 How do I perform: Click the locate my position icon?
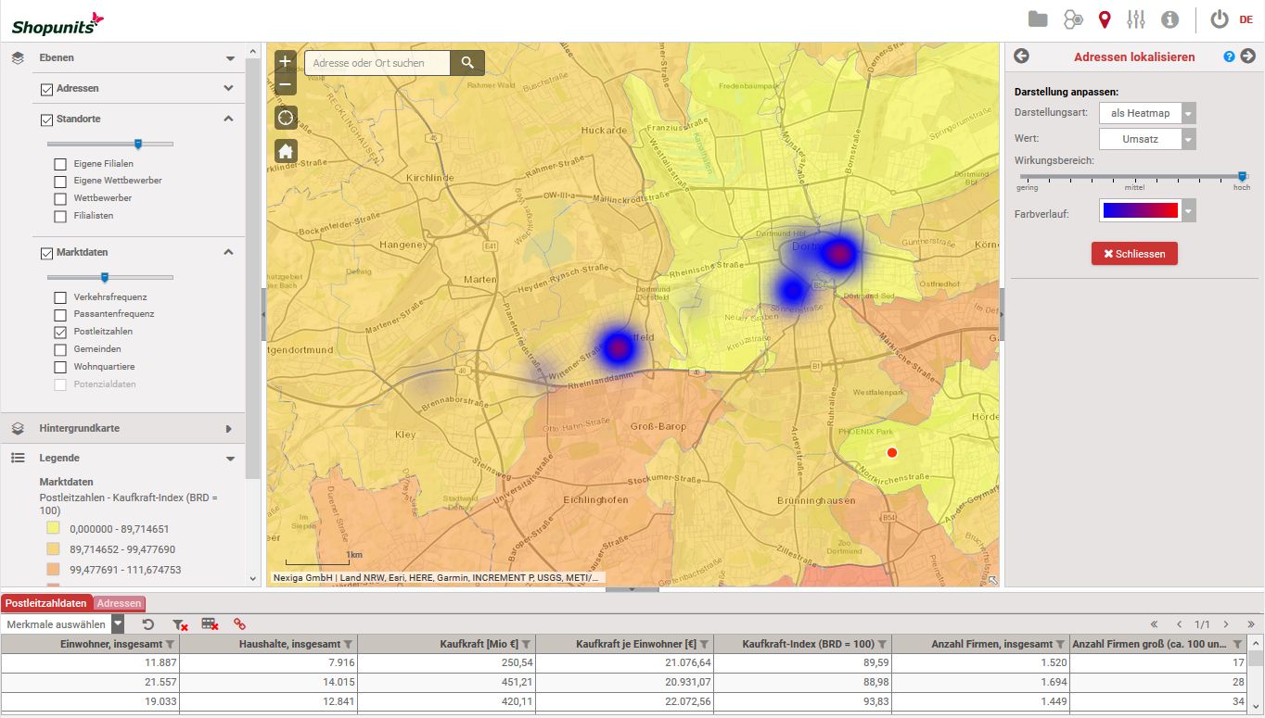pyautogui.click(x=286, y=118)
